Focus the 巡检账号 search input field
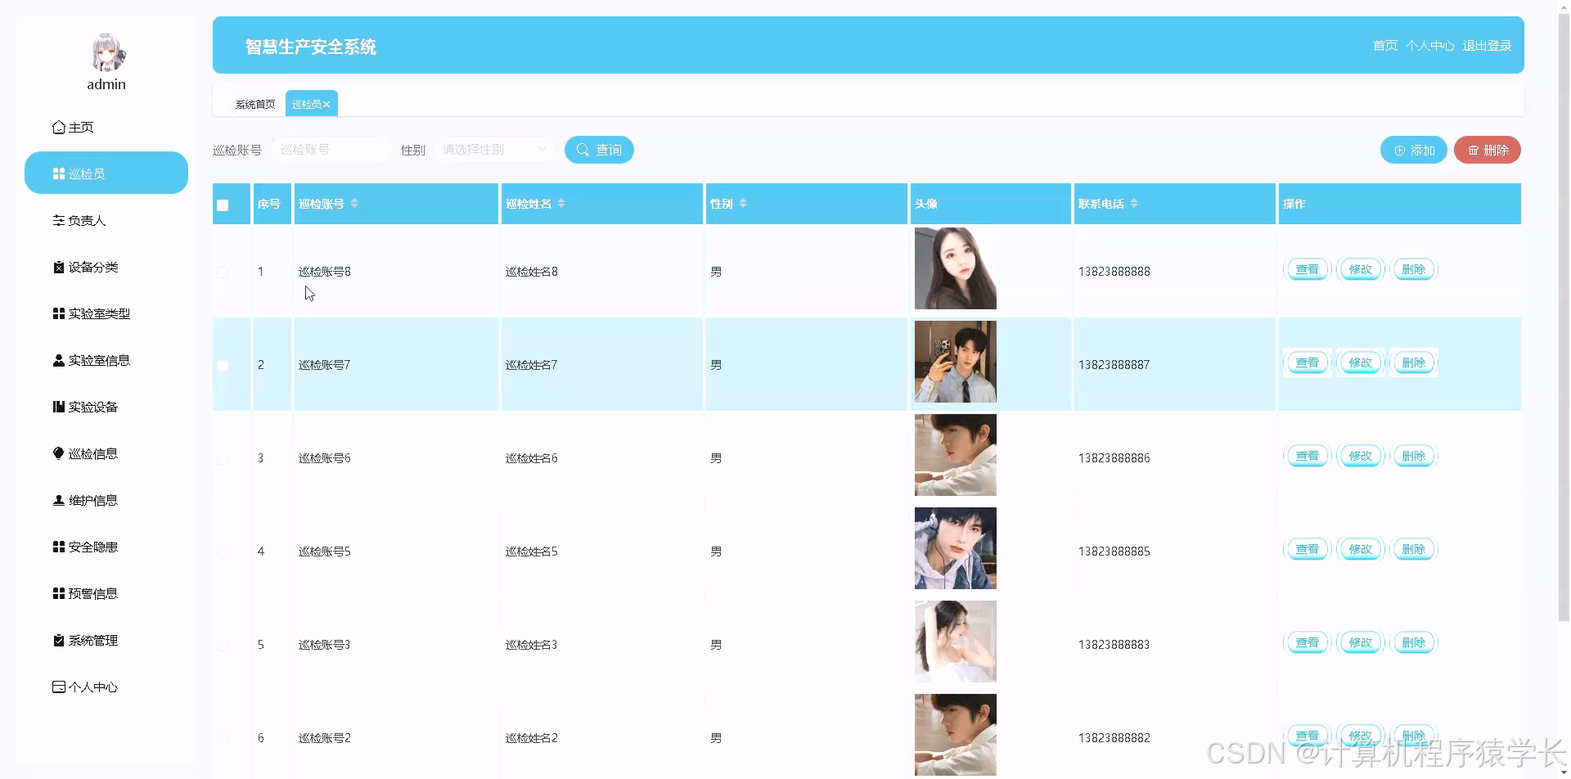 [331, 150]
